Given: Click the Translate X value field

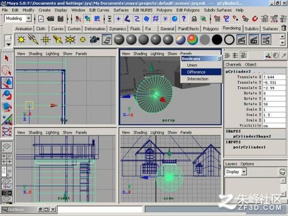Looking at the screenshot, I should click(274, 77).
